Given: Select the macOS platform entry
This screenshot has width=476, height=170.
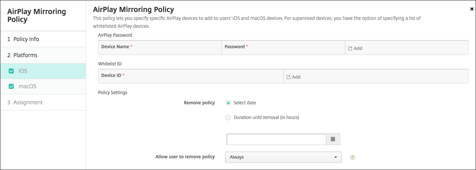Looking at the screenshot, I should coord(27,87).
